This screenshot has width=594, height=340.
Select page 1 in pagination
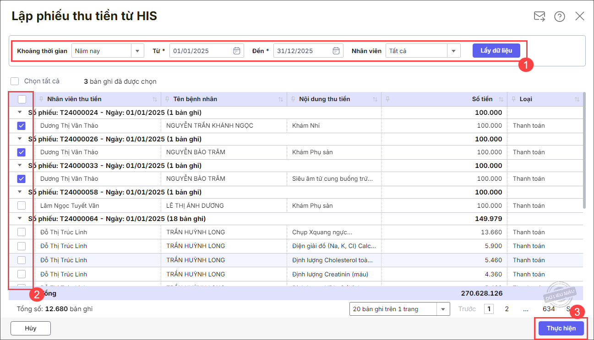coord(490,309)
